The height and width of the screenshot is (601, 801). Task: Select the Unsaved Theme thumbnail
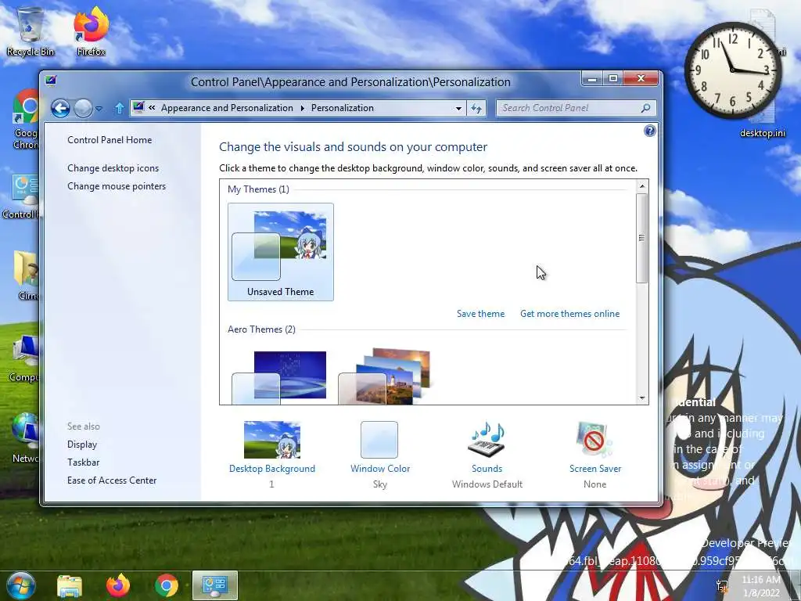(x=281, y=251)
